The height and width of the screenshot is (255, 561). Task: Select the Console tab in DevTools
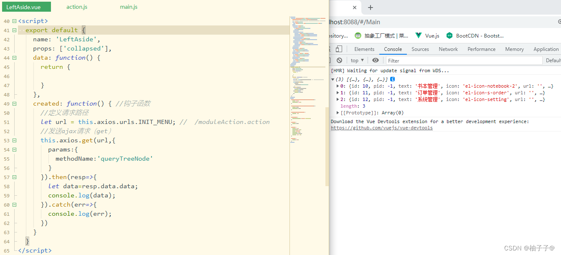[393, 49]
